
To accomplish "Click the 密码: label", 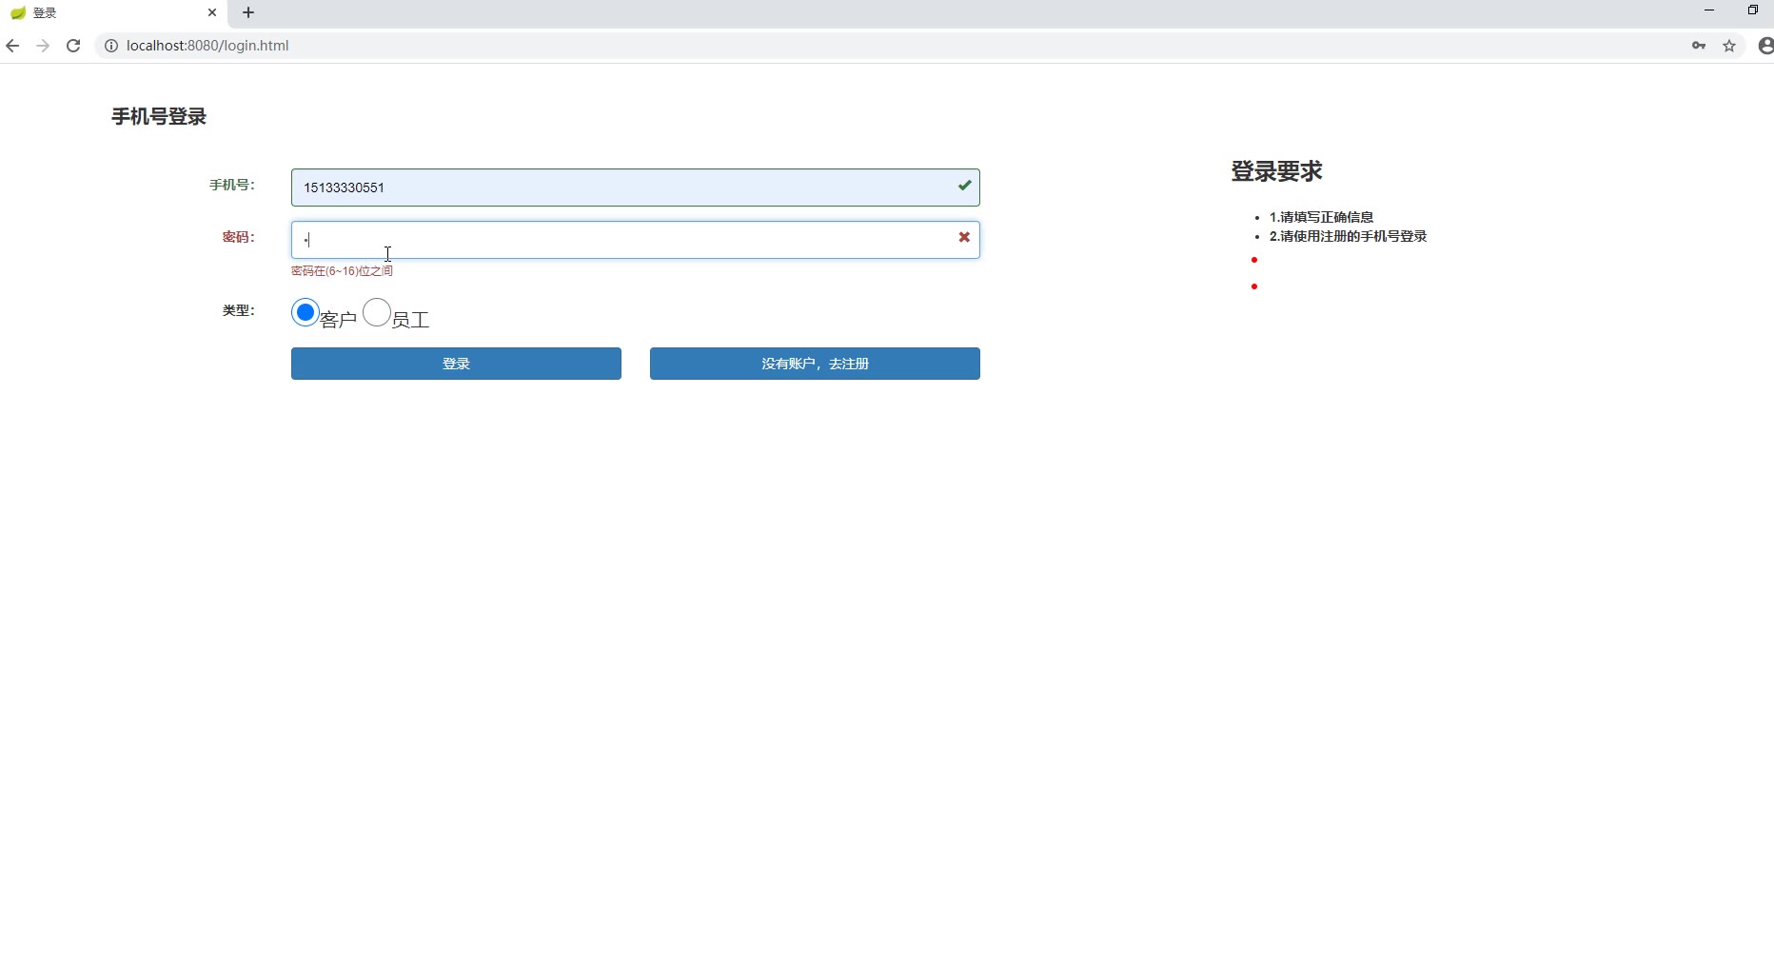I will (238, 237).
